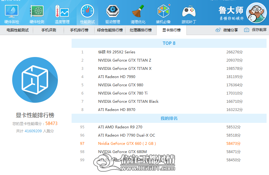Switch to the 手机排行榜 tab
Screen dimensions: 269x175
[79, 30]
